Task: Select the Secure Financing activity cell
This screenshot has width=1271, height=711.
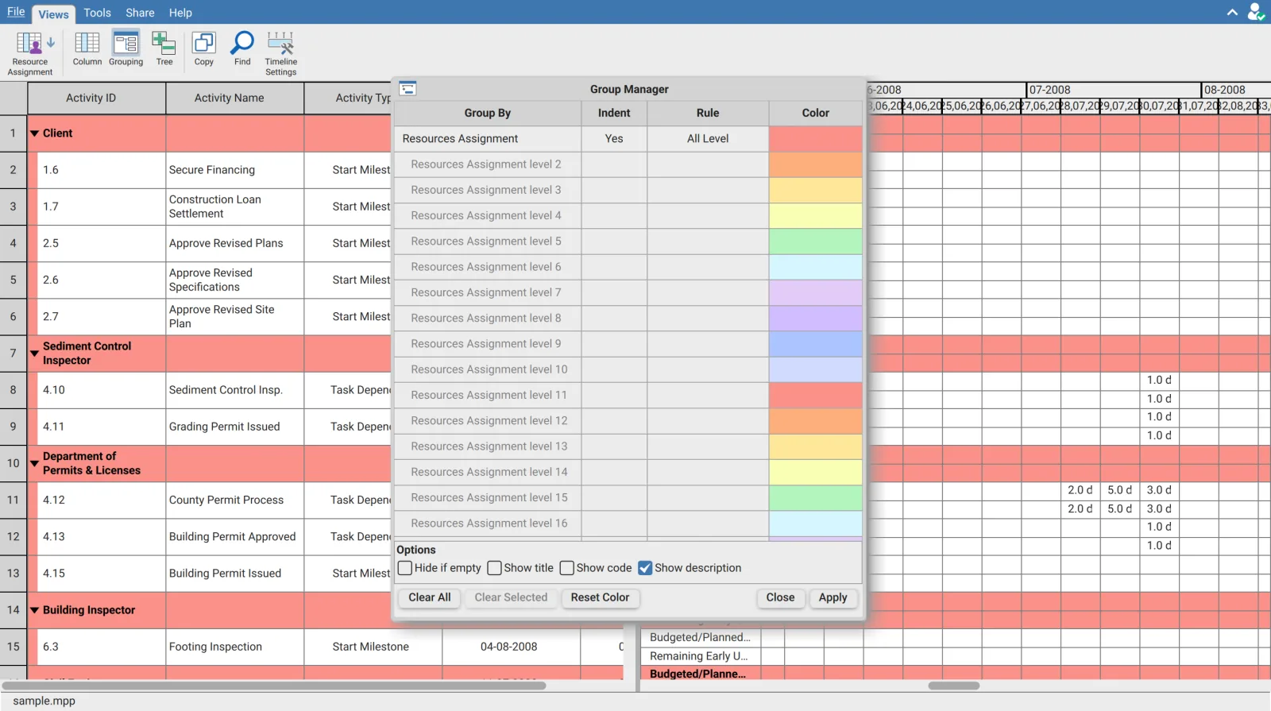Action: (234, 170)
